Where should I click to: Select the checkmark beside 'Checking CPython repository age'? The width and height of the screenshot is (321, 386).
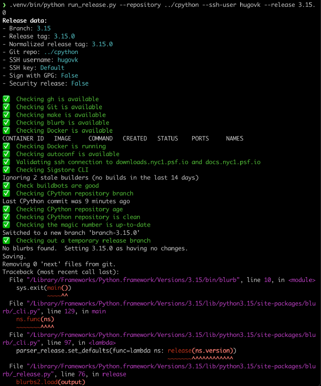tap(6, 209)
